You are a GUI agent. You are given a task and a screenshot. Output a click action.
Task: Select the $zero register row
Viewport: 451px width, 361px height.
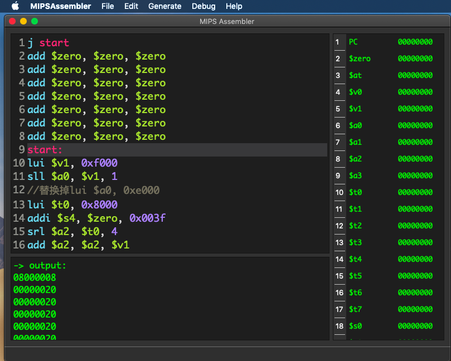(389, 58)
